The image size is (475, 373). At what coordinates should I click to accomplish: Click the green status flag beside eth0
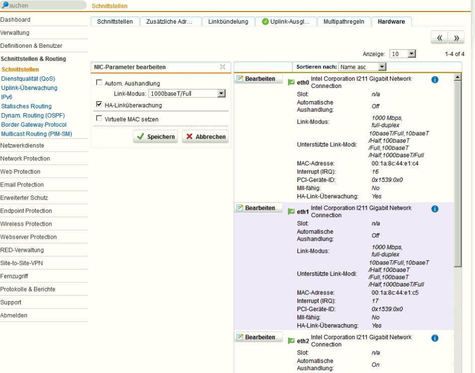pos(291,82)
